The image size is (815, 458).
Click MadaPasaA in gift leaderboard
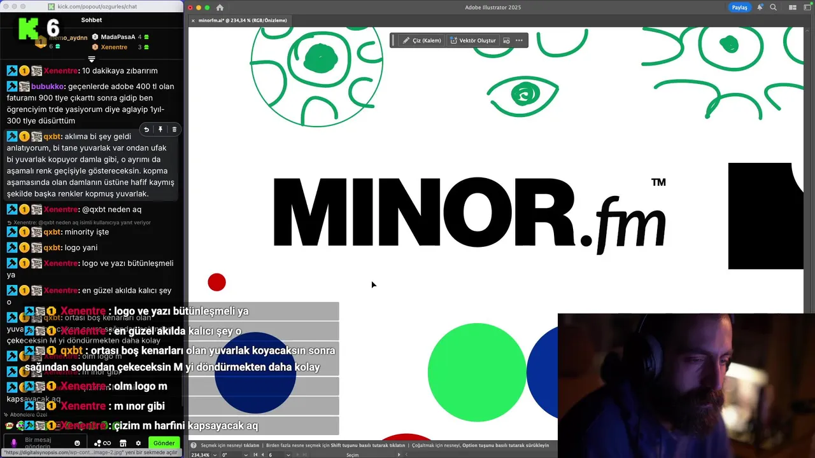coord(118,37)
